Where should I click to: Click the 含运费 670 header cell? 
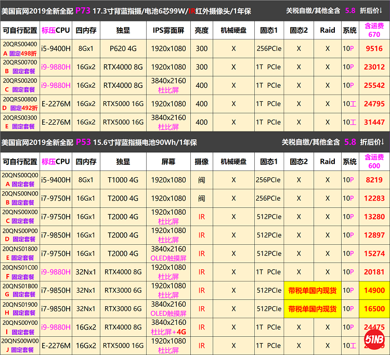(x=374, y=30)
